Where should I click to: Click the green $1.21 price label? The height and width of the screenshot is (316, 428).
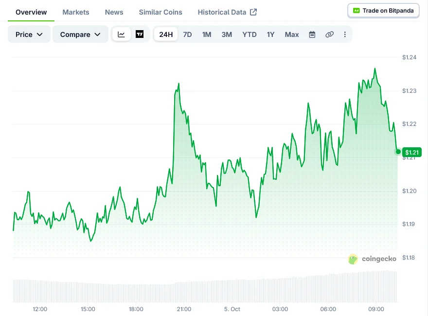(412, 152)
